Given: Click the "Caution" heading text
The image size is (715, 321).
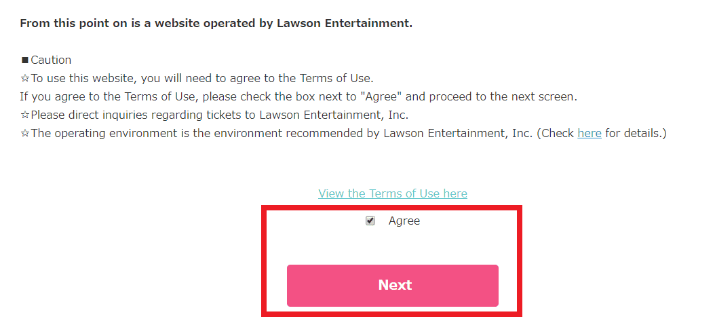Looking at the screenshot, I should (51, 60).
